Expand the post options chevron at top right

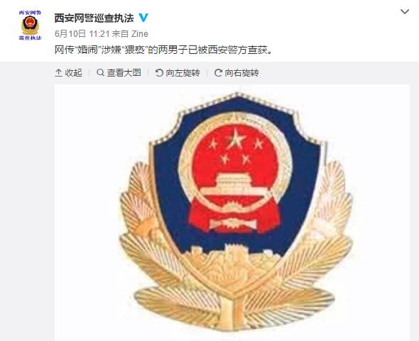pos(405,12)
